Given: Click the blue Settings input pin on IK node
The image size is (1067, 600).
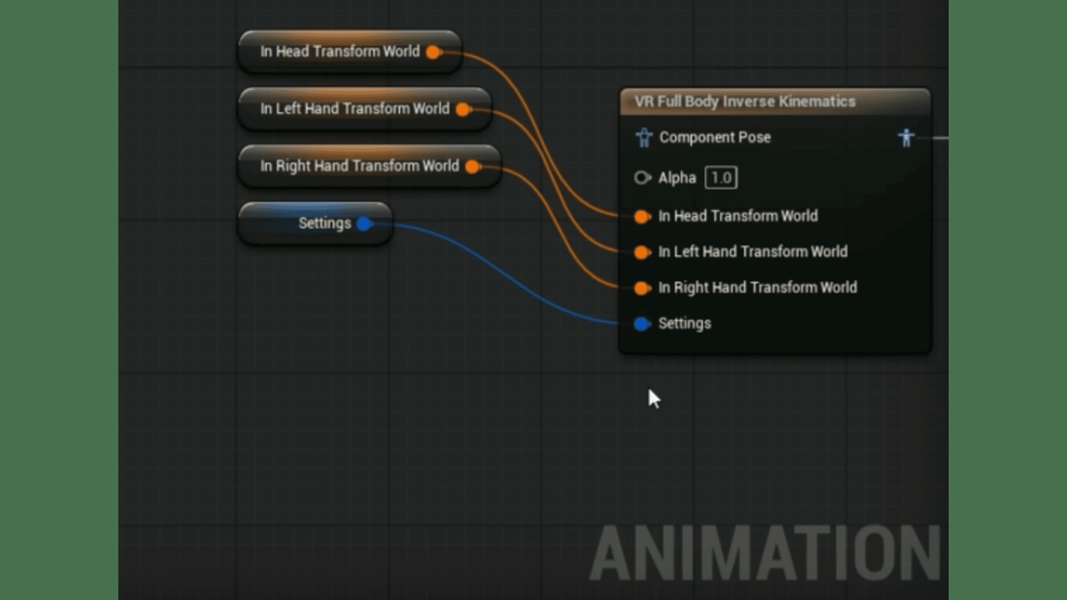Looking at the screenshot, I should click(642, 324).
